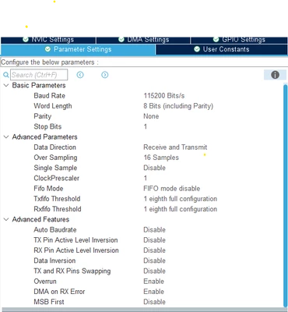Open the 16 Samples value
Viewport: 288px width, 312px height.
click(161, 158)
